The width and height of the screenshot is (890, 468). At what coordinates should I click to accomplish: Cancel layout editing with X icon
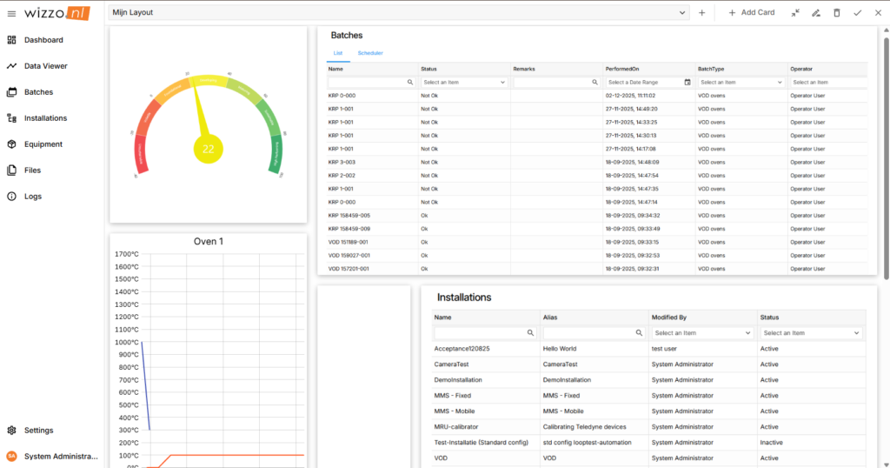tap(878, 12)
